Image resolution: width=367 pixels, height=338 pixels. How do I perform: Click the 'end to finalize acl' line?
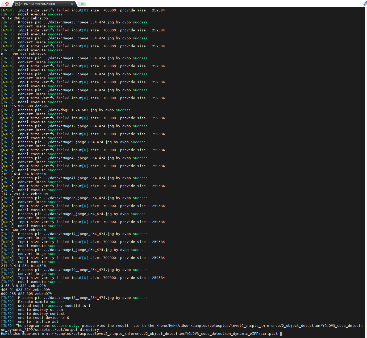pos(30,322)
